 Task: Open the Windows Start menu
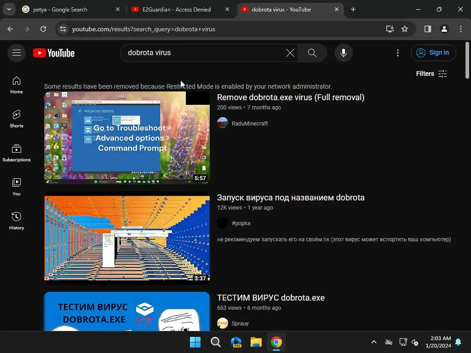coord(195,342)
